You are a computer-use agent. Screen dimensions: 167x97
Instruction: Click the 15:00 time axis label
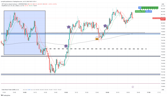[66, 92]
